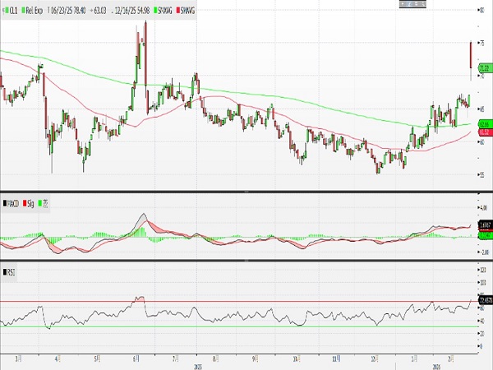Click leftmost icon in top floating chart toolbar
This screenshot has height=370, width=493.
coord(403,5)
